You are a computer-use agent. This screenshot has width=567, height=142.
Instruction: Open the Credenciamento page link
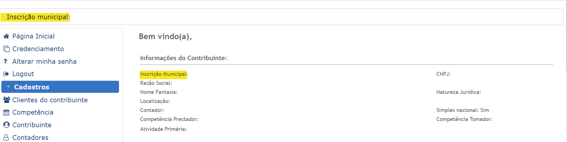tap(38, 49)
